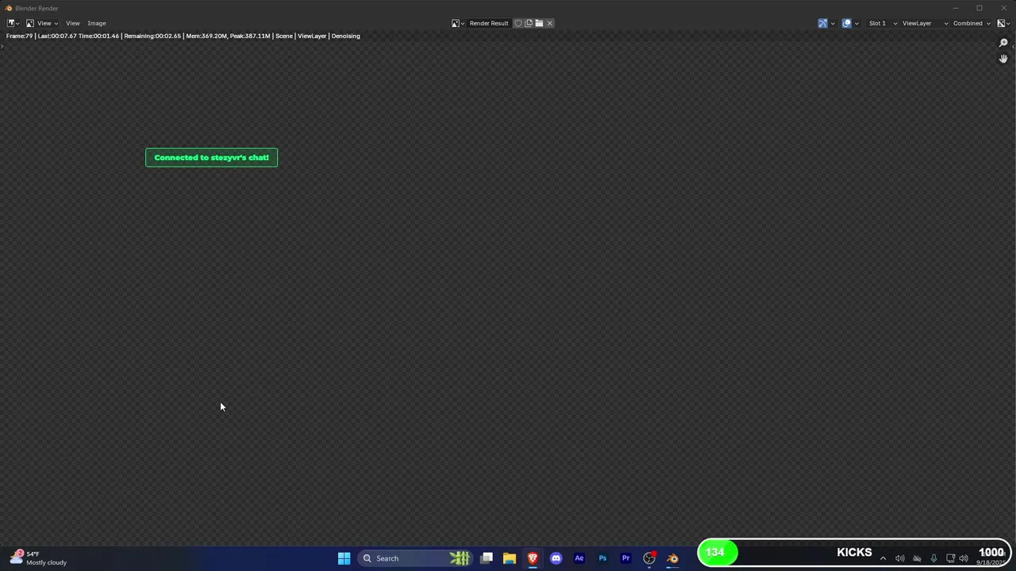1016x571 pixels.
Task: Open the View menu
Action: (x=72, y=23)
